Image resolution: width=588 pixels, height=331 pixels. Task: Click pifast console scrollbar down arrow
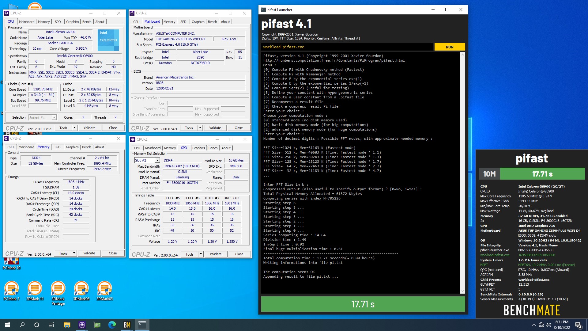462,291
